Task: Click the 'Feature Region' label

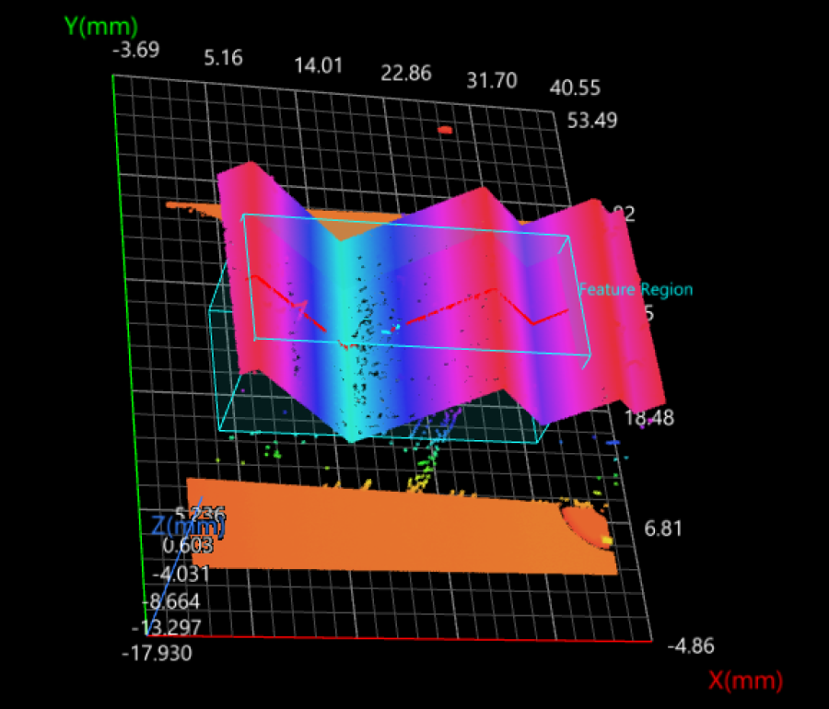Action: [636, 289]
